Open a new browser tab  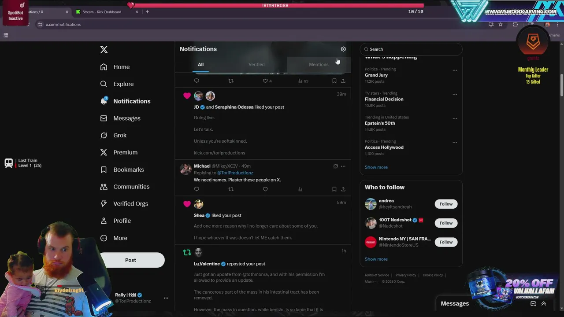tap(147, 12)
